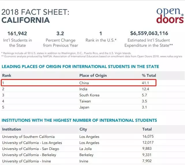The width and height of the screenshot is (185, 165).
Task: Select the '5.7' percentage cell
Action: 144,95
